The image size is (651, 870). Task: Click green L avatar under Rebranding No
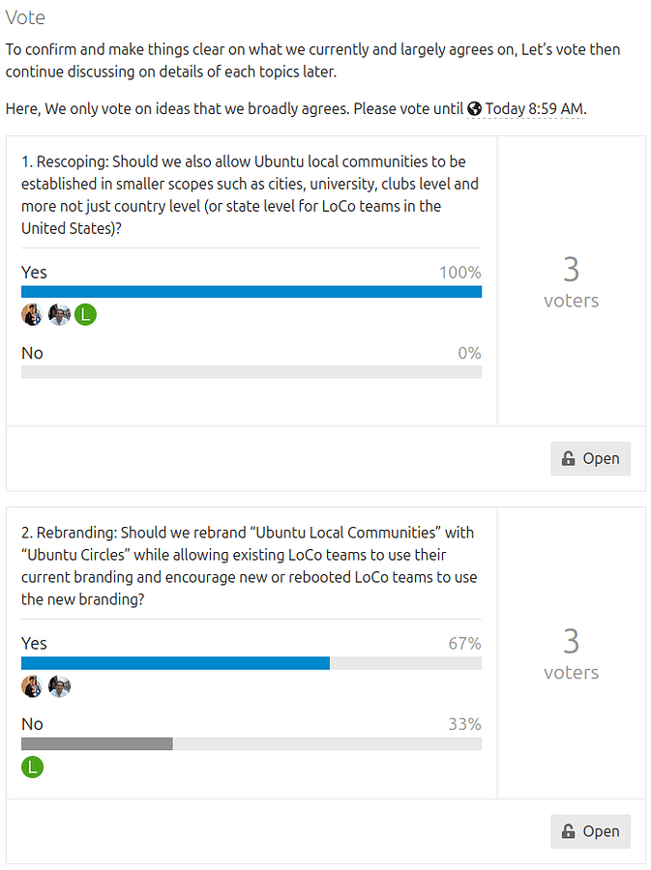click(32, 768)
